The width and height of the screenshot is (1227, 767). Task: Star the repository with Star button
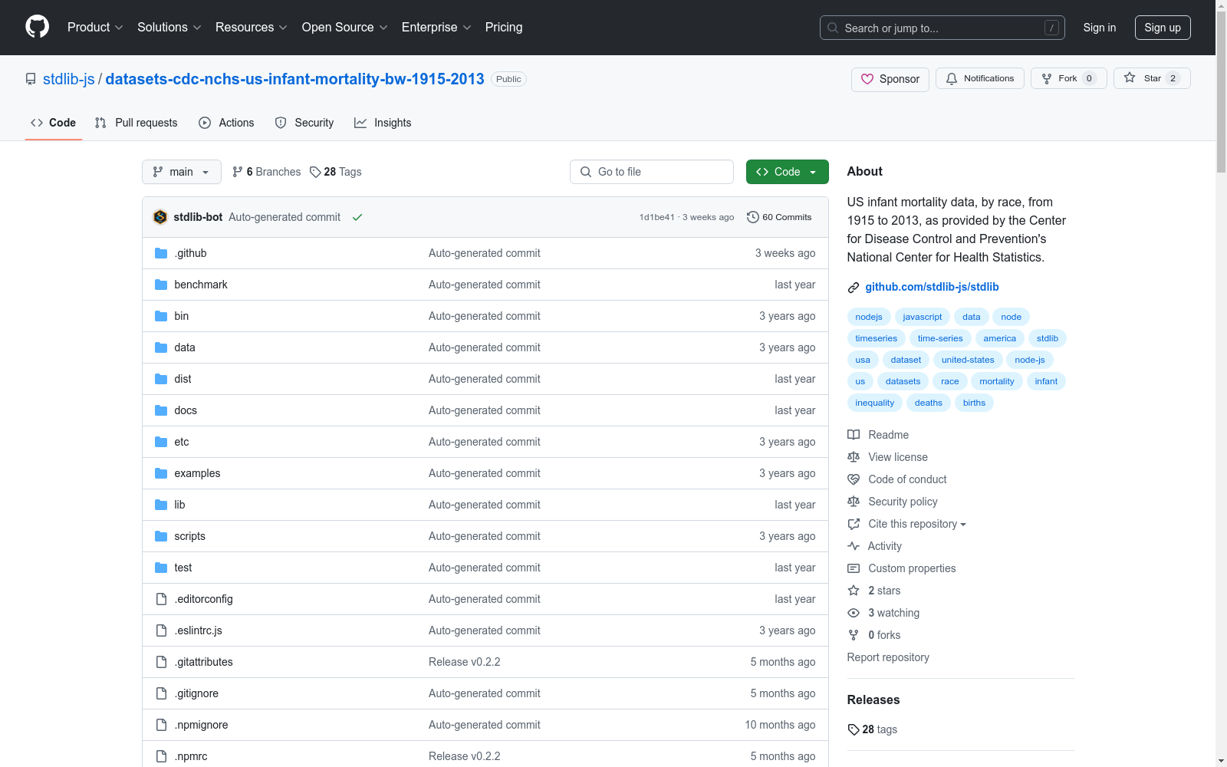pos(1152,78)
